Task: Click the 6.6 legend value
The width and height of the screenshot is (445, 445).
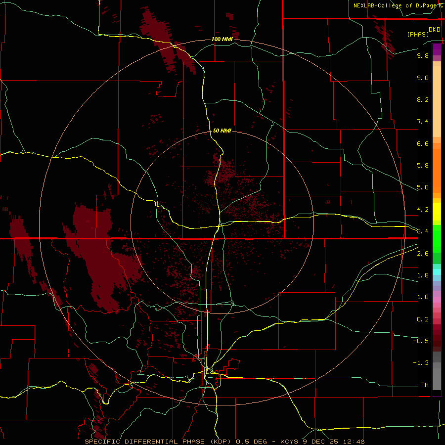Action: click(423, 143)
